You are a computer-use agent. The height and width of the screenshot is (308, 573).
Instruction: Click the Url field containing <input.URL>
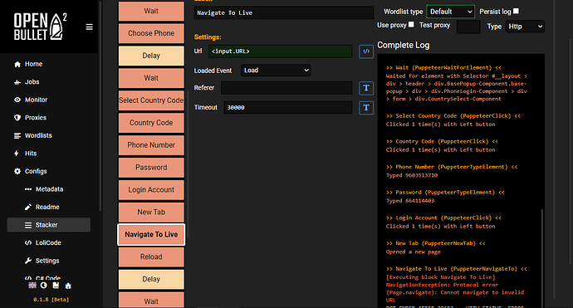[x=281, y=51]
